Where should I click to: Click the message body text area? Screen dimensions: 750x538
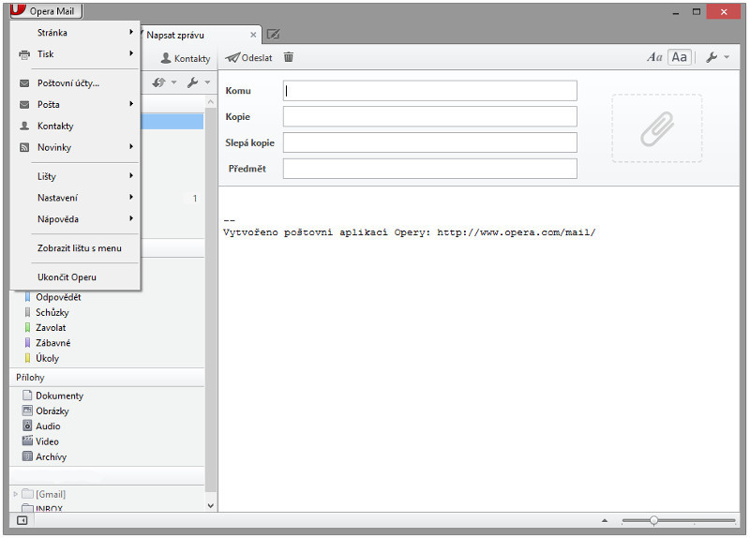(478, 349)
